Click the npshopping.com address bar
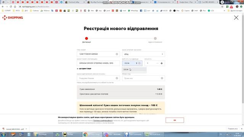Image resolution: width=244 pixels, height=137 pixels. 118,7
